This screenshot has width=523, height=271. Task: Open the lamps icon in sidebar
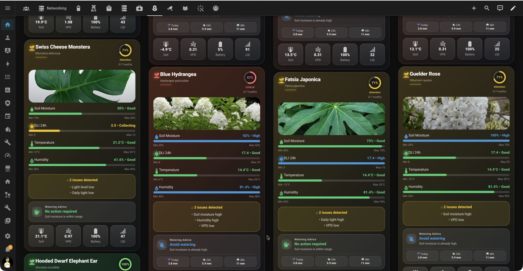pyautogui.click(x=7, y=195)
